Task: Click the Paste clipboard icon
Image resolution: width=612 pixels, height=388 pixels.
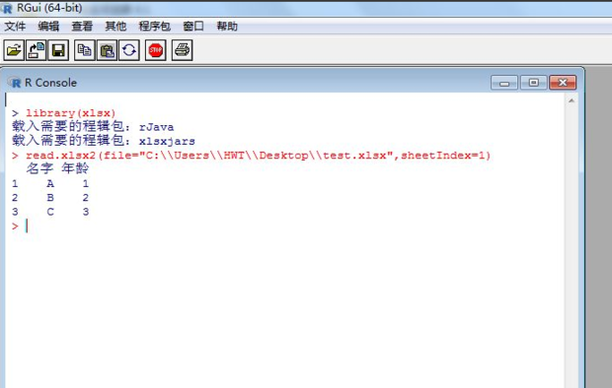Action: point(107,50)
